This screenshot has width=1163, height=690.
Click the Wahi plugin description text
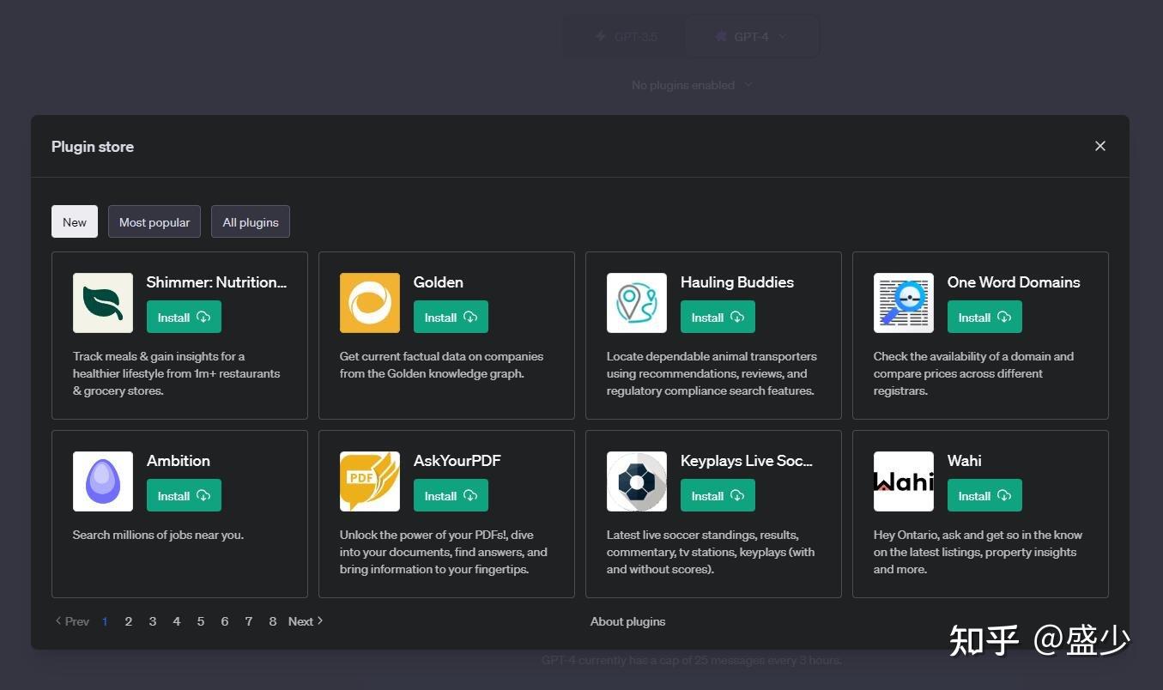(x=978, y=552)
